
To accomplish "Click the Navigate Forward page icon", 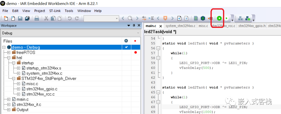I will [x=186, y=18].
